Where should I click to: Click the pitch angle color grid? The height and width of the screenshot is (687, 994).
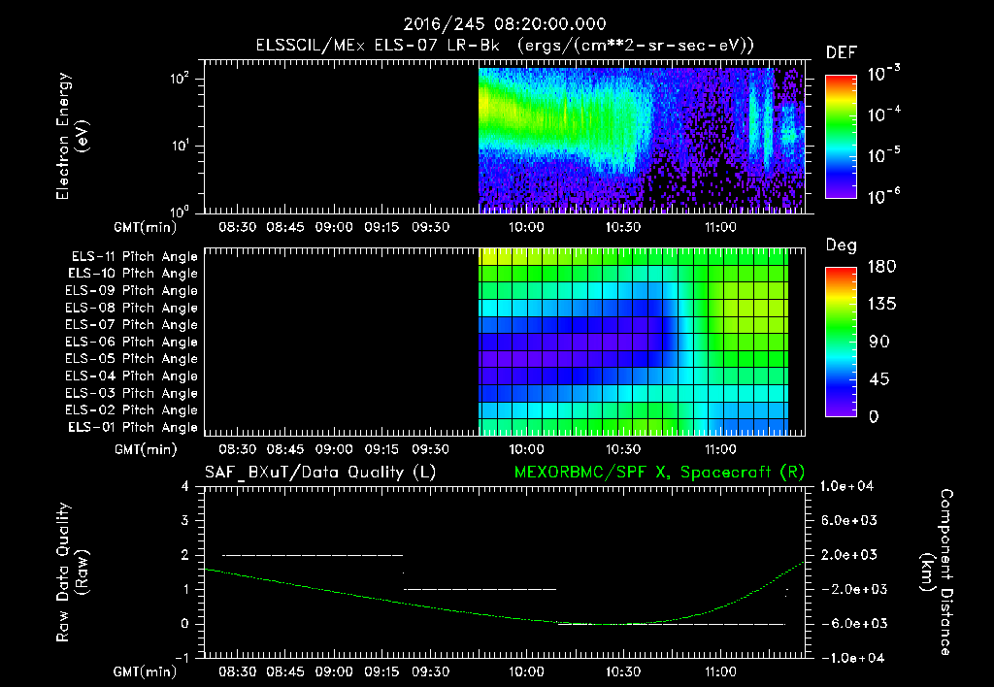(x=633, y=342)
